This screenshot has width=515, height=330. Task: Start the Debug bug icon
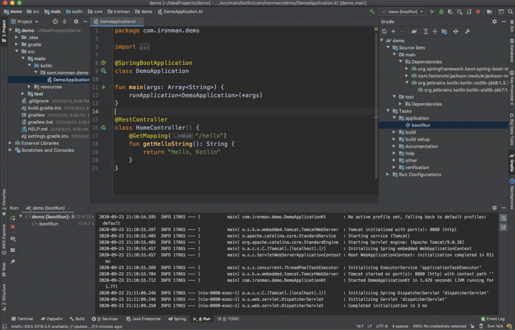click(441, 11)
